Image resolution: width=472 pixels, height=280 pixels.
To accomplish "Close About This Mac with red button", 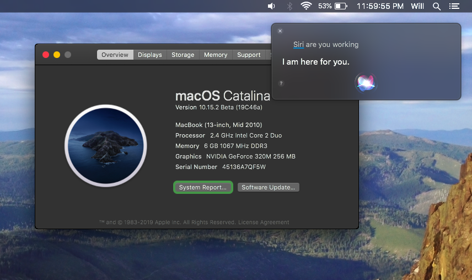I will coord(46,55).
